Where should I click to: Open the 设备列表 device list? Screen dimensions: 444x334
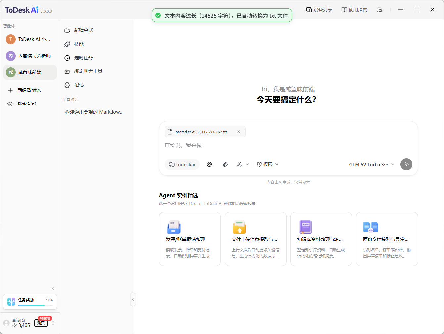point(319,10)
